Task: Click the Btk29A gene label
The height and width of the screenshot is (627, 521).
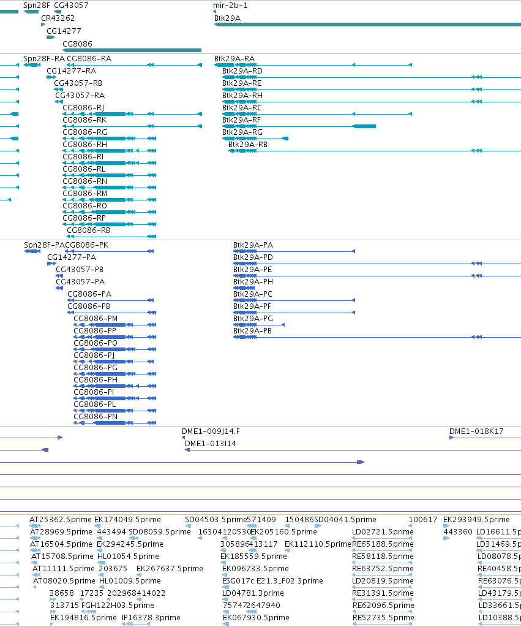Action: 227,18
